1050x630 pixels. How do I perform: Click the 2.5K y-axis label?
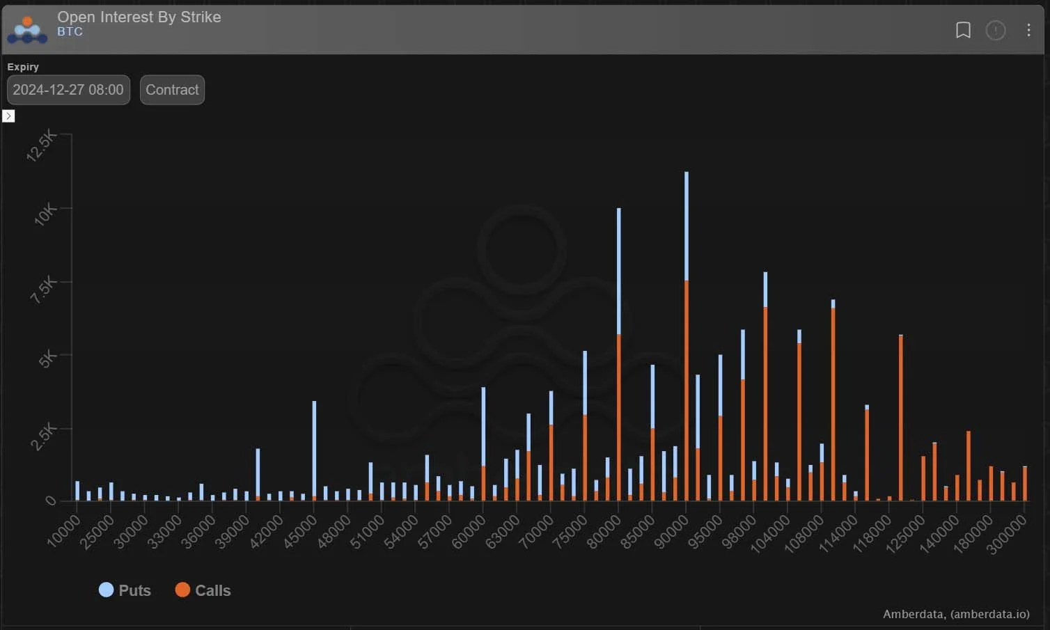click(x=45, y=437)
